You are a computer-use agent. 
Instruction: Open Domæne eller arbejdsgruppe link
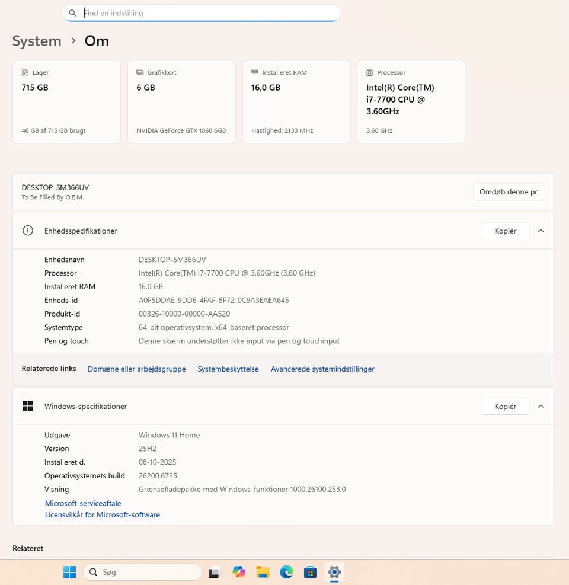pos(136,369)
